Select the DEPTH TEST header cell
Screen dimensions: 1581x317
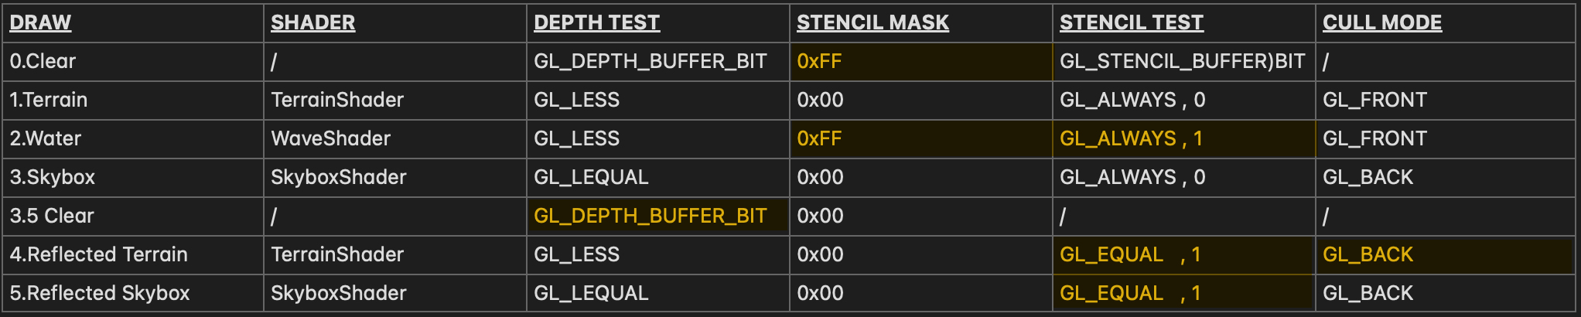597,22
